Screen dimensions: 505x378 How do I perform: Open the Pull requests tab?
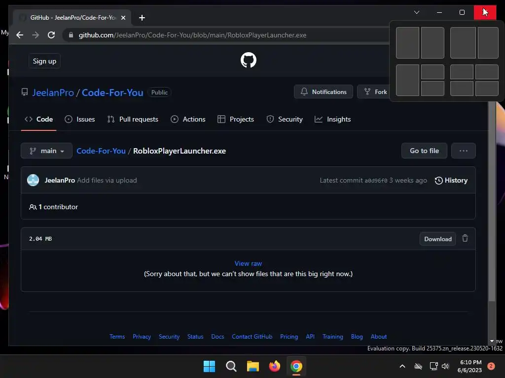click(133, 119)
